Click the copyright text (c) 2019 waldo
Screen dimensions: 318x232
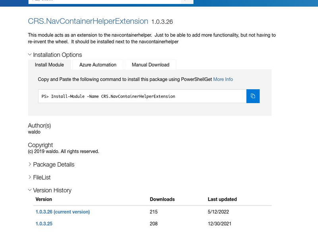[x=64, y=151]
